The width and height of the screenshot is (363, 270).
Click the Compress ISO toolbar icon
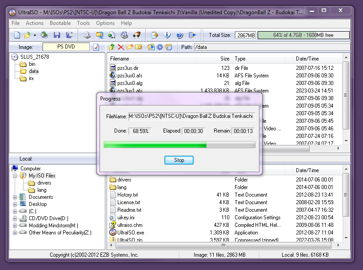[100, 35]
